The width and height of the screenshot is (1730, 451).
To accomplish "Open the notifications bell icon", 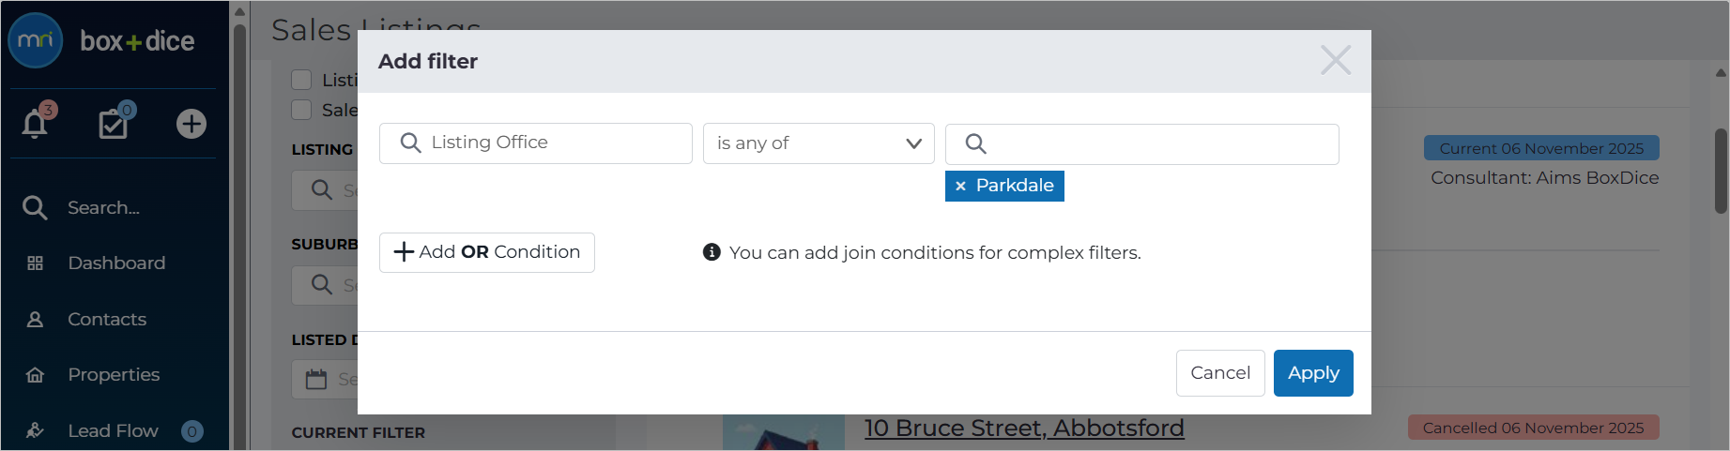I will (35, 123).
